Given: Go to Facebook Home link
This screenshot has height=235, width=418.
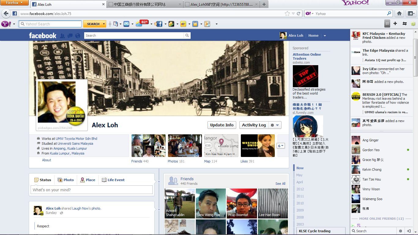Looking at the screenshot, I should coord(313,35).
